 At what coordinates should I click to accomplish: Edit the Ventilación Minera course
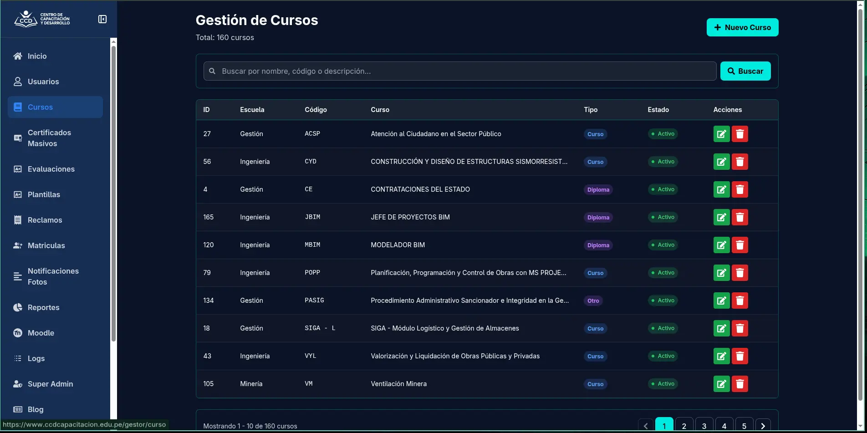pos(721,384)
